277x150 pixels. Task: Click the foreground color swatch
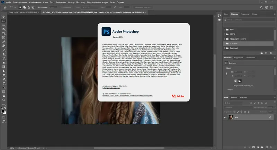(3, 111)
